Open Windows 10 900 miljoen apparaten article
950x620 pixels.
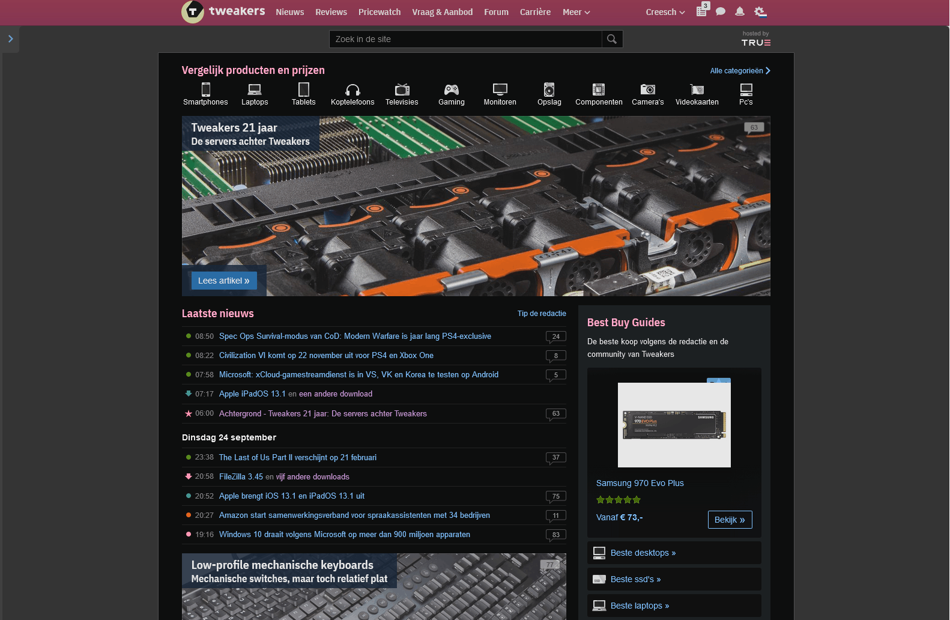pyautogui.click(x=345, y=535)
